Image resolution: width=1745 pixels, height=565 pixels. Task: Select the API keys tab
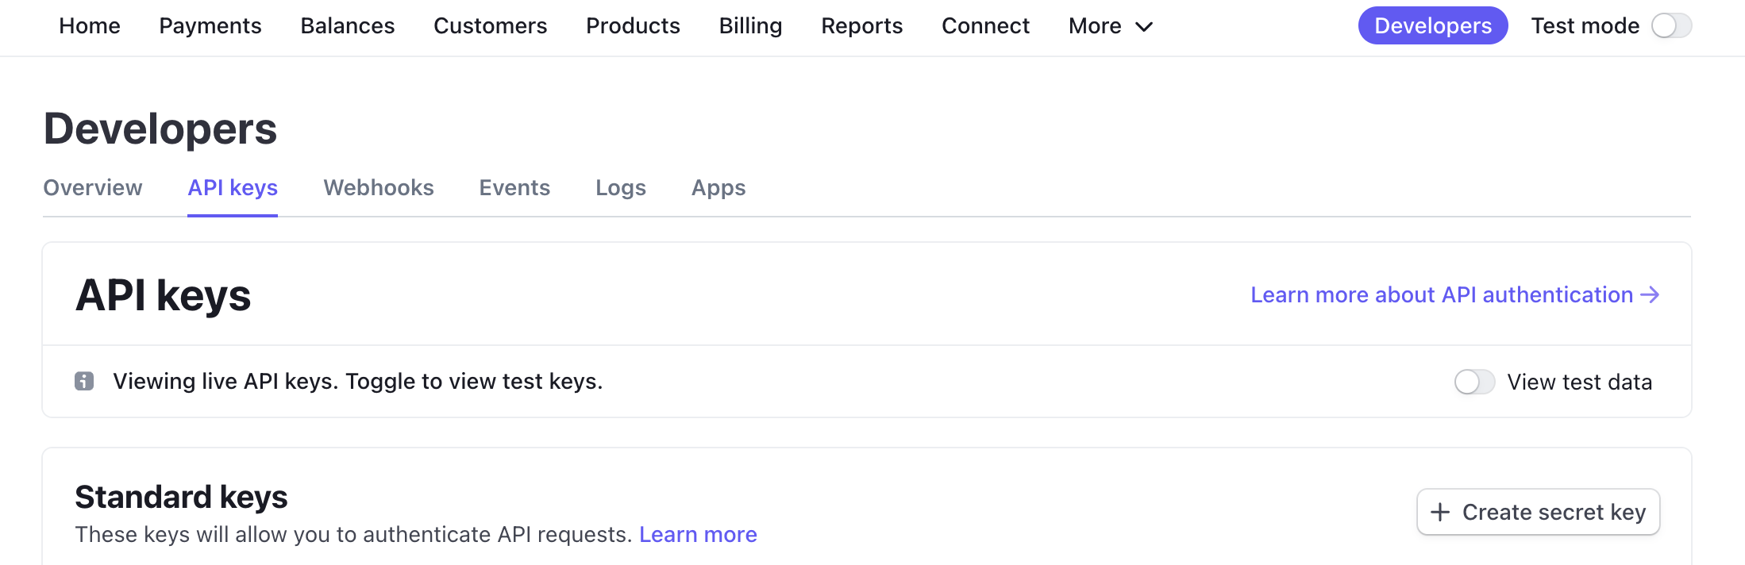pyautogui.click(x=233, y=188)
